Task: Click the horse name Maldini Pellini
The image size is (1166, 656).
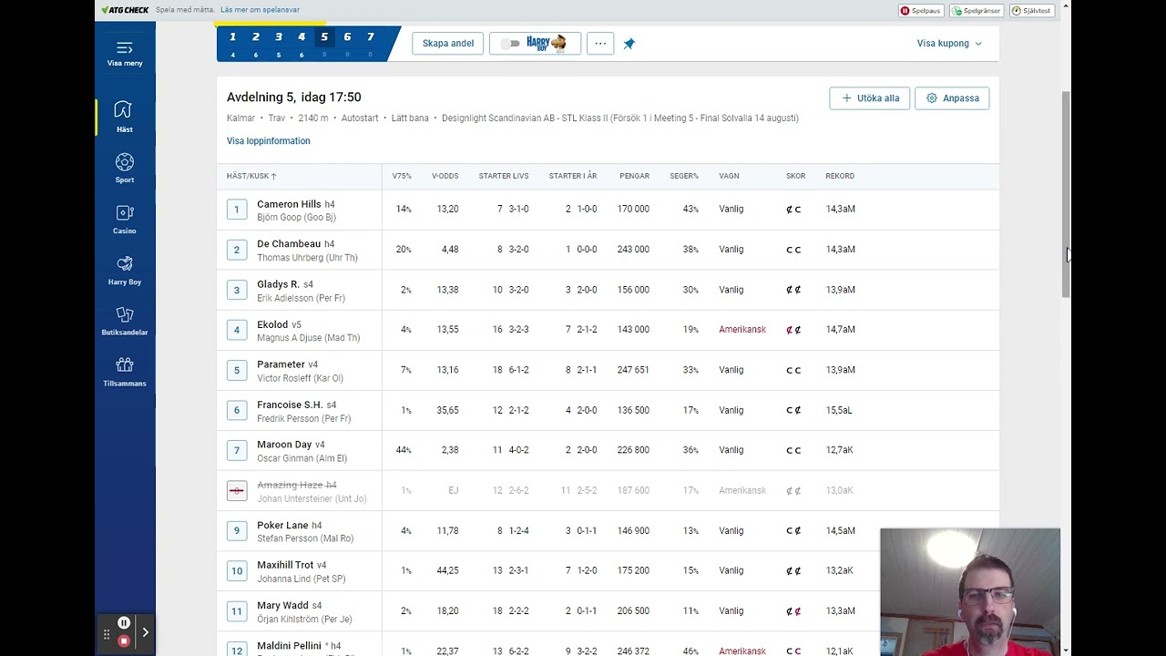Action: pyautogui.click(x=289, y=646)
